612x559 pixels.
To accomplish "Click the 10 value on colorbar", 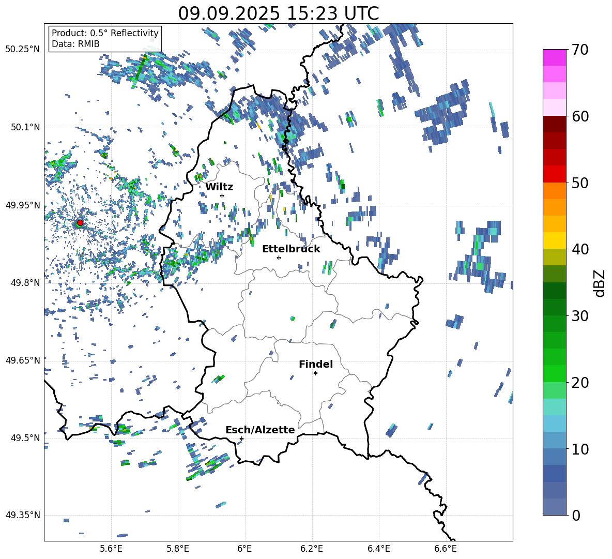I will click(x=580, y=449).
